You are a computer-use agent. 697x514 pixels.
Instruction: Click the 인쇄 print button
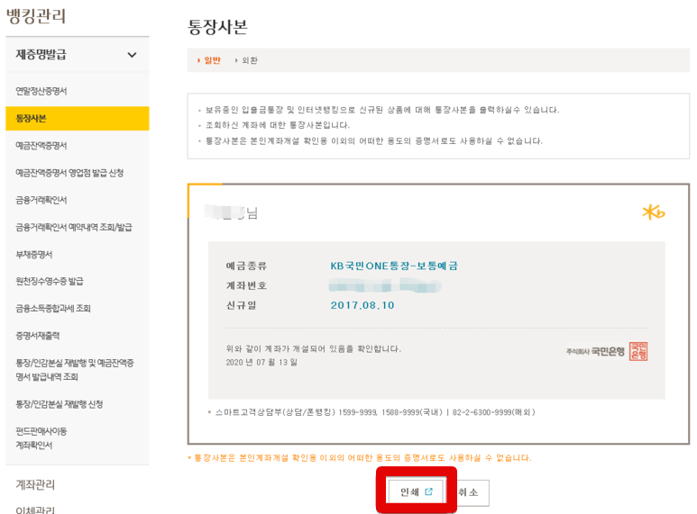(x=416, y=491)
